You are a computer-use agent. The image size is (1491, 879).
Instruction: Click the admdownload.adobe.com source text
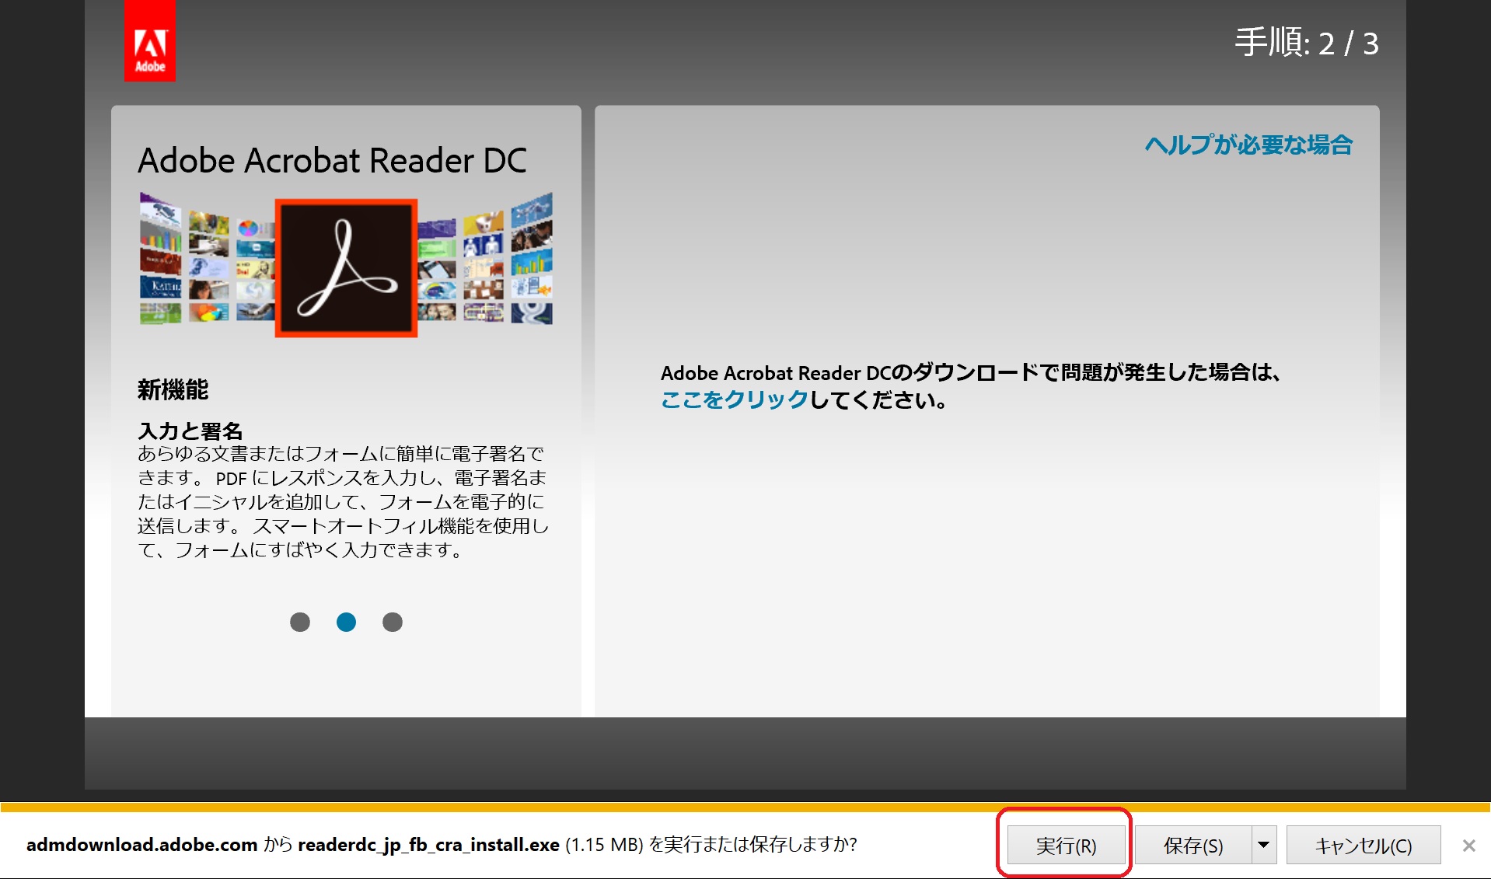pyautogui.click(x=141, y=845)
